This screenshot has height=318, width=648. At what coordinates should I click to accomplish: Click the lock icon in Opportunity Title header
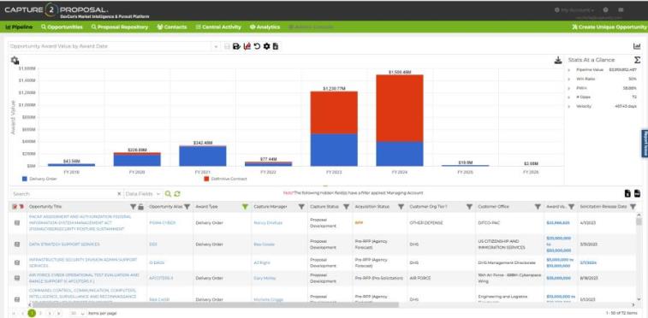coord(140,207)
